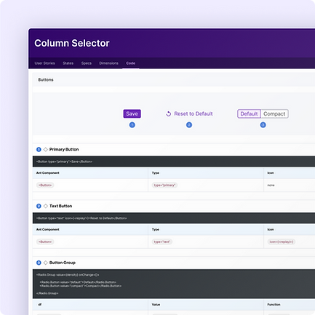Click the replay icon beside Reset to Default

(x=169, y=113)
